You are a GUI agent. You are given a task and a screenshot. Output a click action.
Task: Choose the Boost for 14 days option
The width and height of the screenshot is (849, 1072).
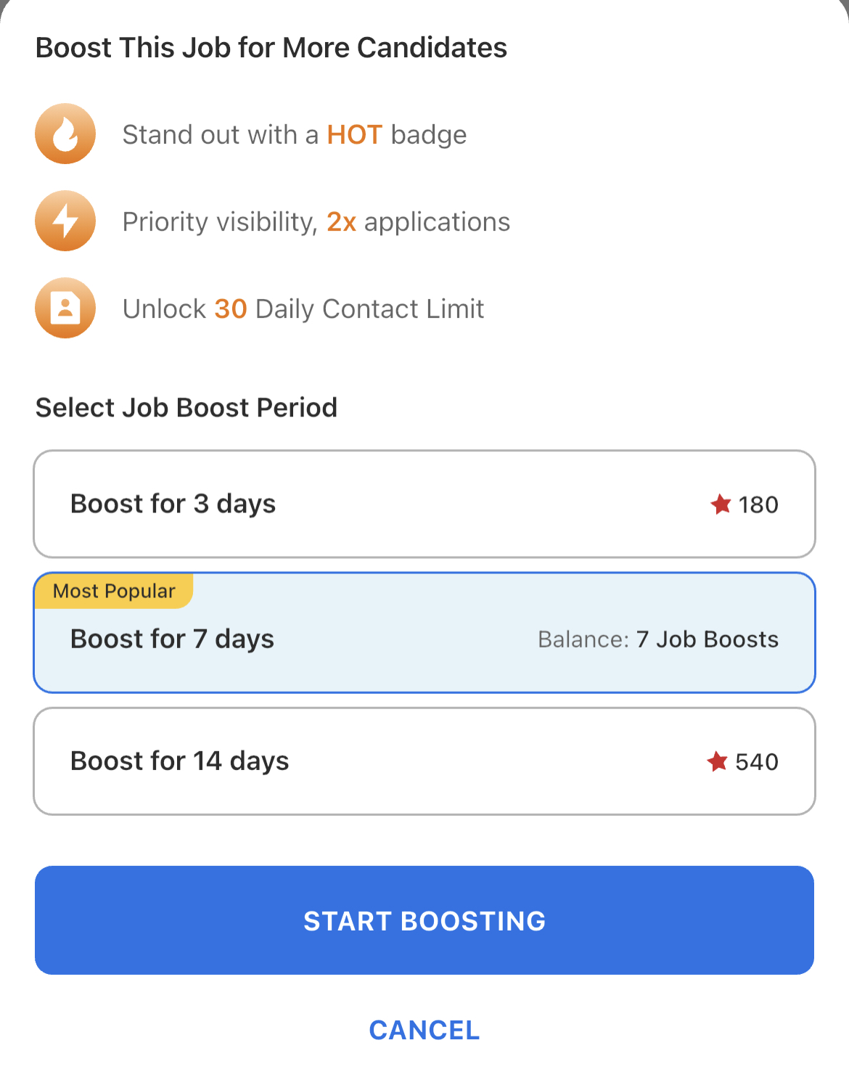(424, 761)
